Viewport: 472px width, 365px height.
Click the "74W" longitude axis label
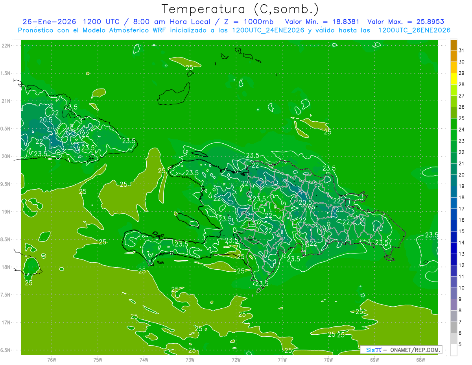click(144, 360)
